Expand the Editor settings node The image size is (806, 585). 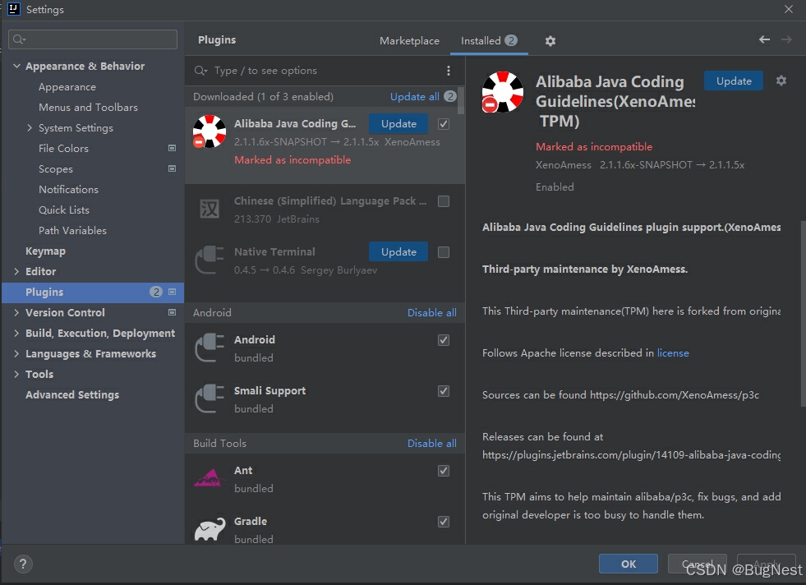pos(16,271)
